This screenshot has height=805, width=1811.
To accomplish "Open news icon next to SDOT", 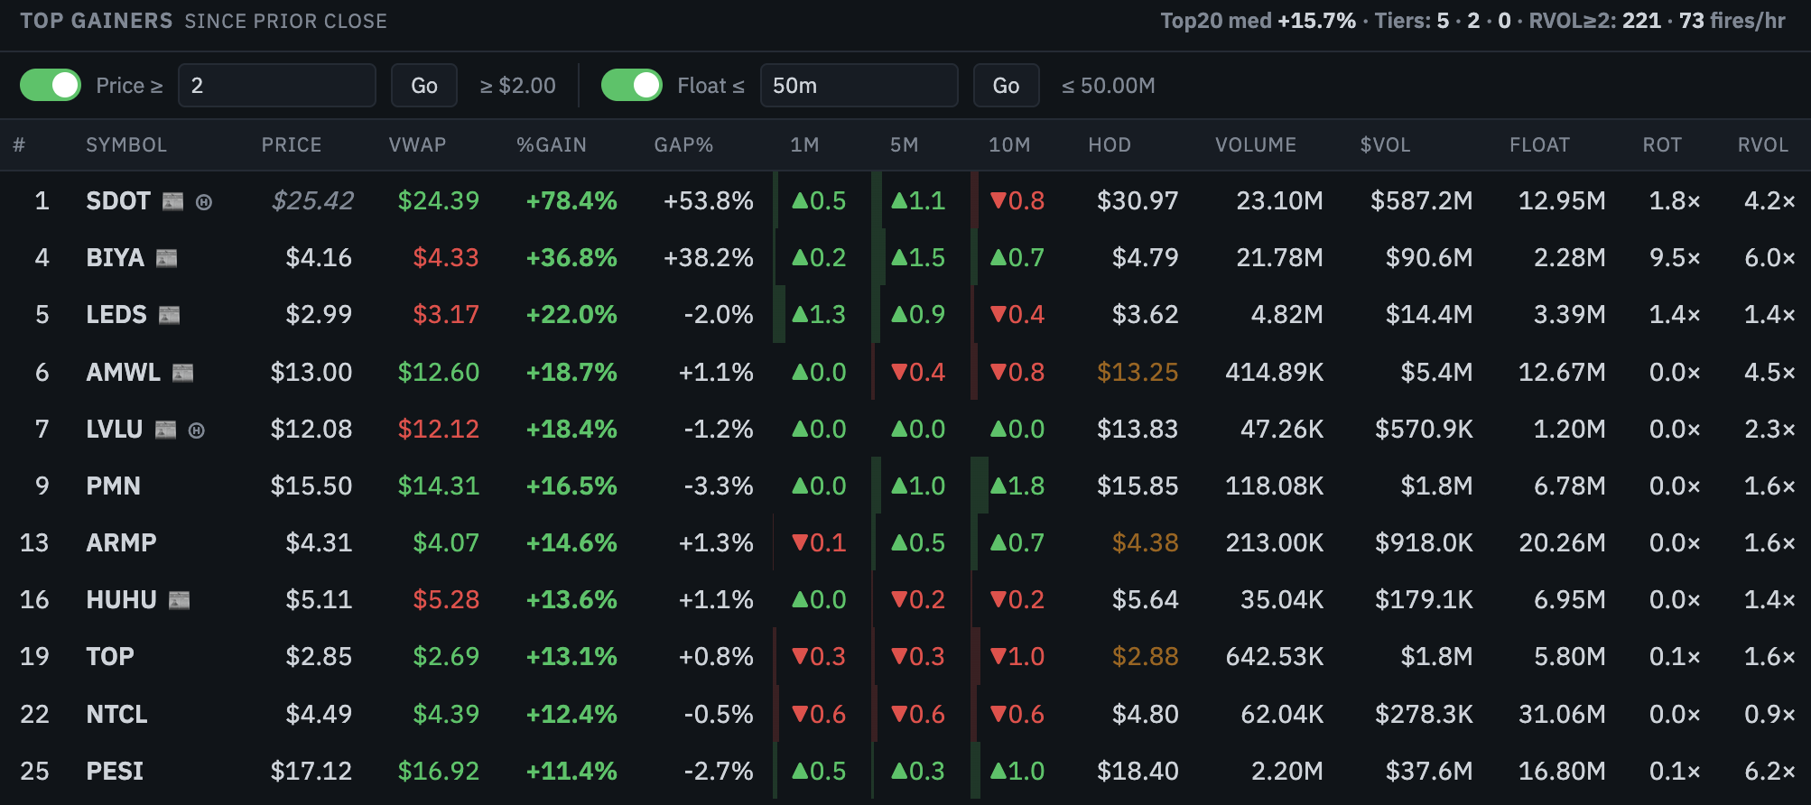I will (172, 201).
